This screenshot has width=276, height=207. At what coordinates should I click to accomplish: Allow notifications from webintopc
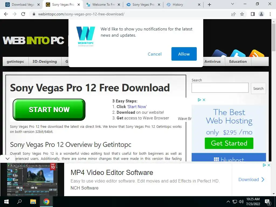184,54
